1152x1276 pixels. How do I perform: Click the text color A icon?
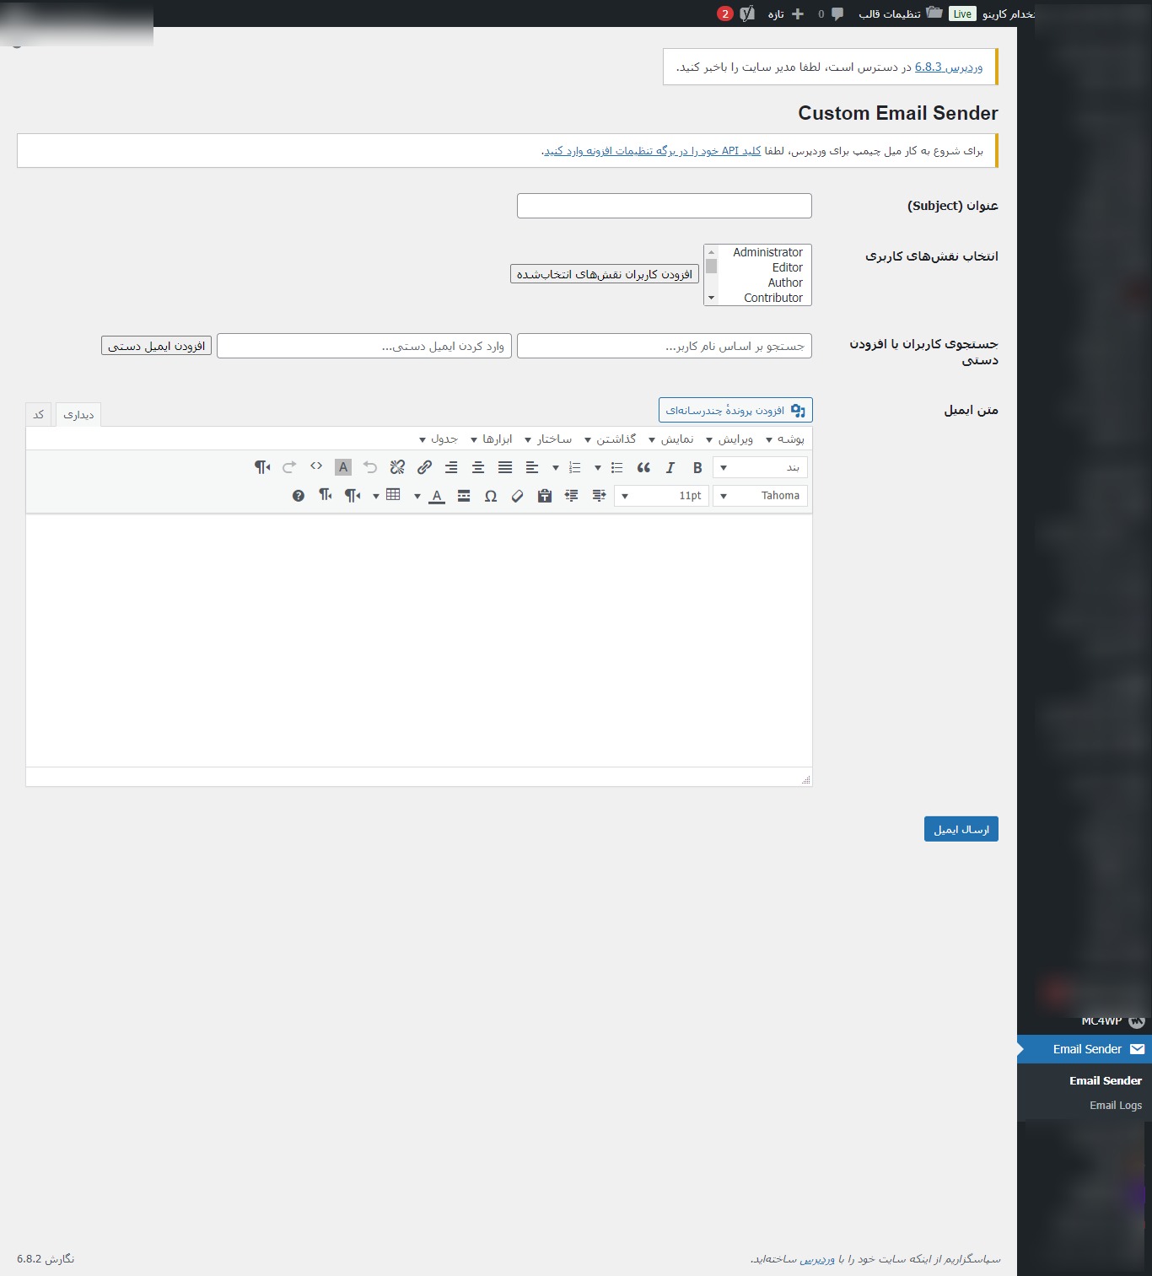click(x=437, y=496)
